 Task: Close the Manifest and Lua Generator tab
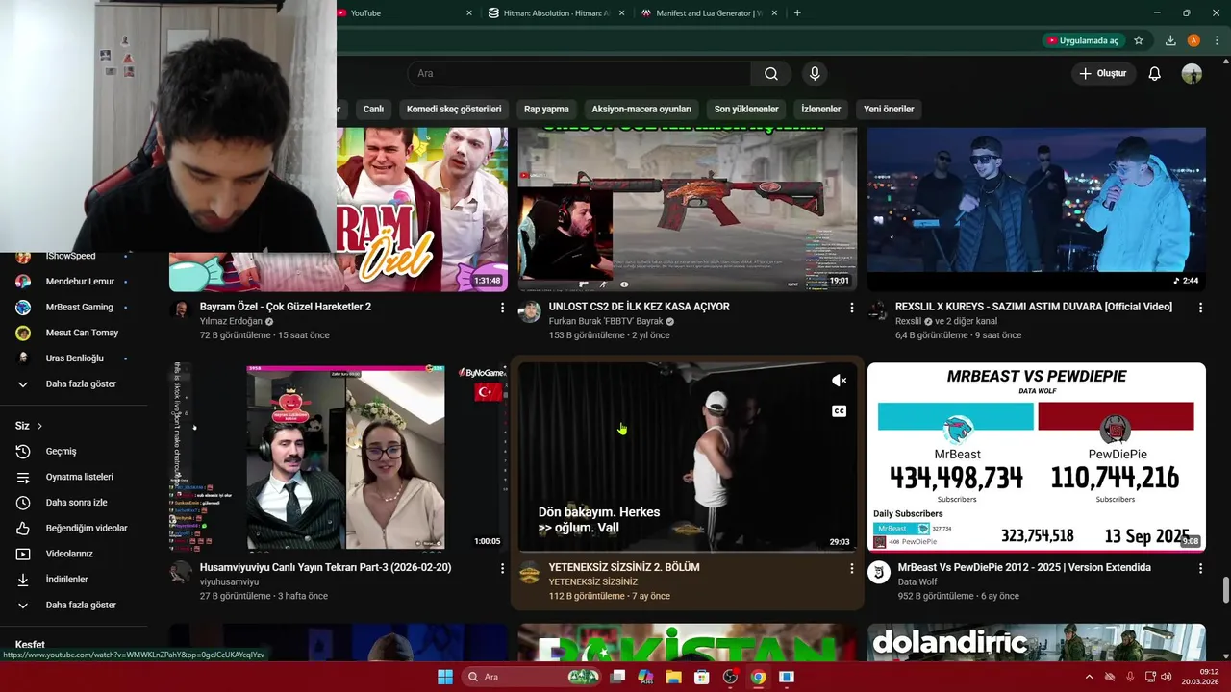[774, 13]
